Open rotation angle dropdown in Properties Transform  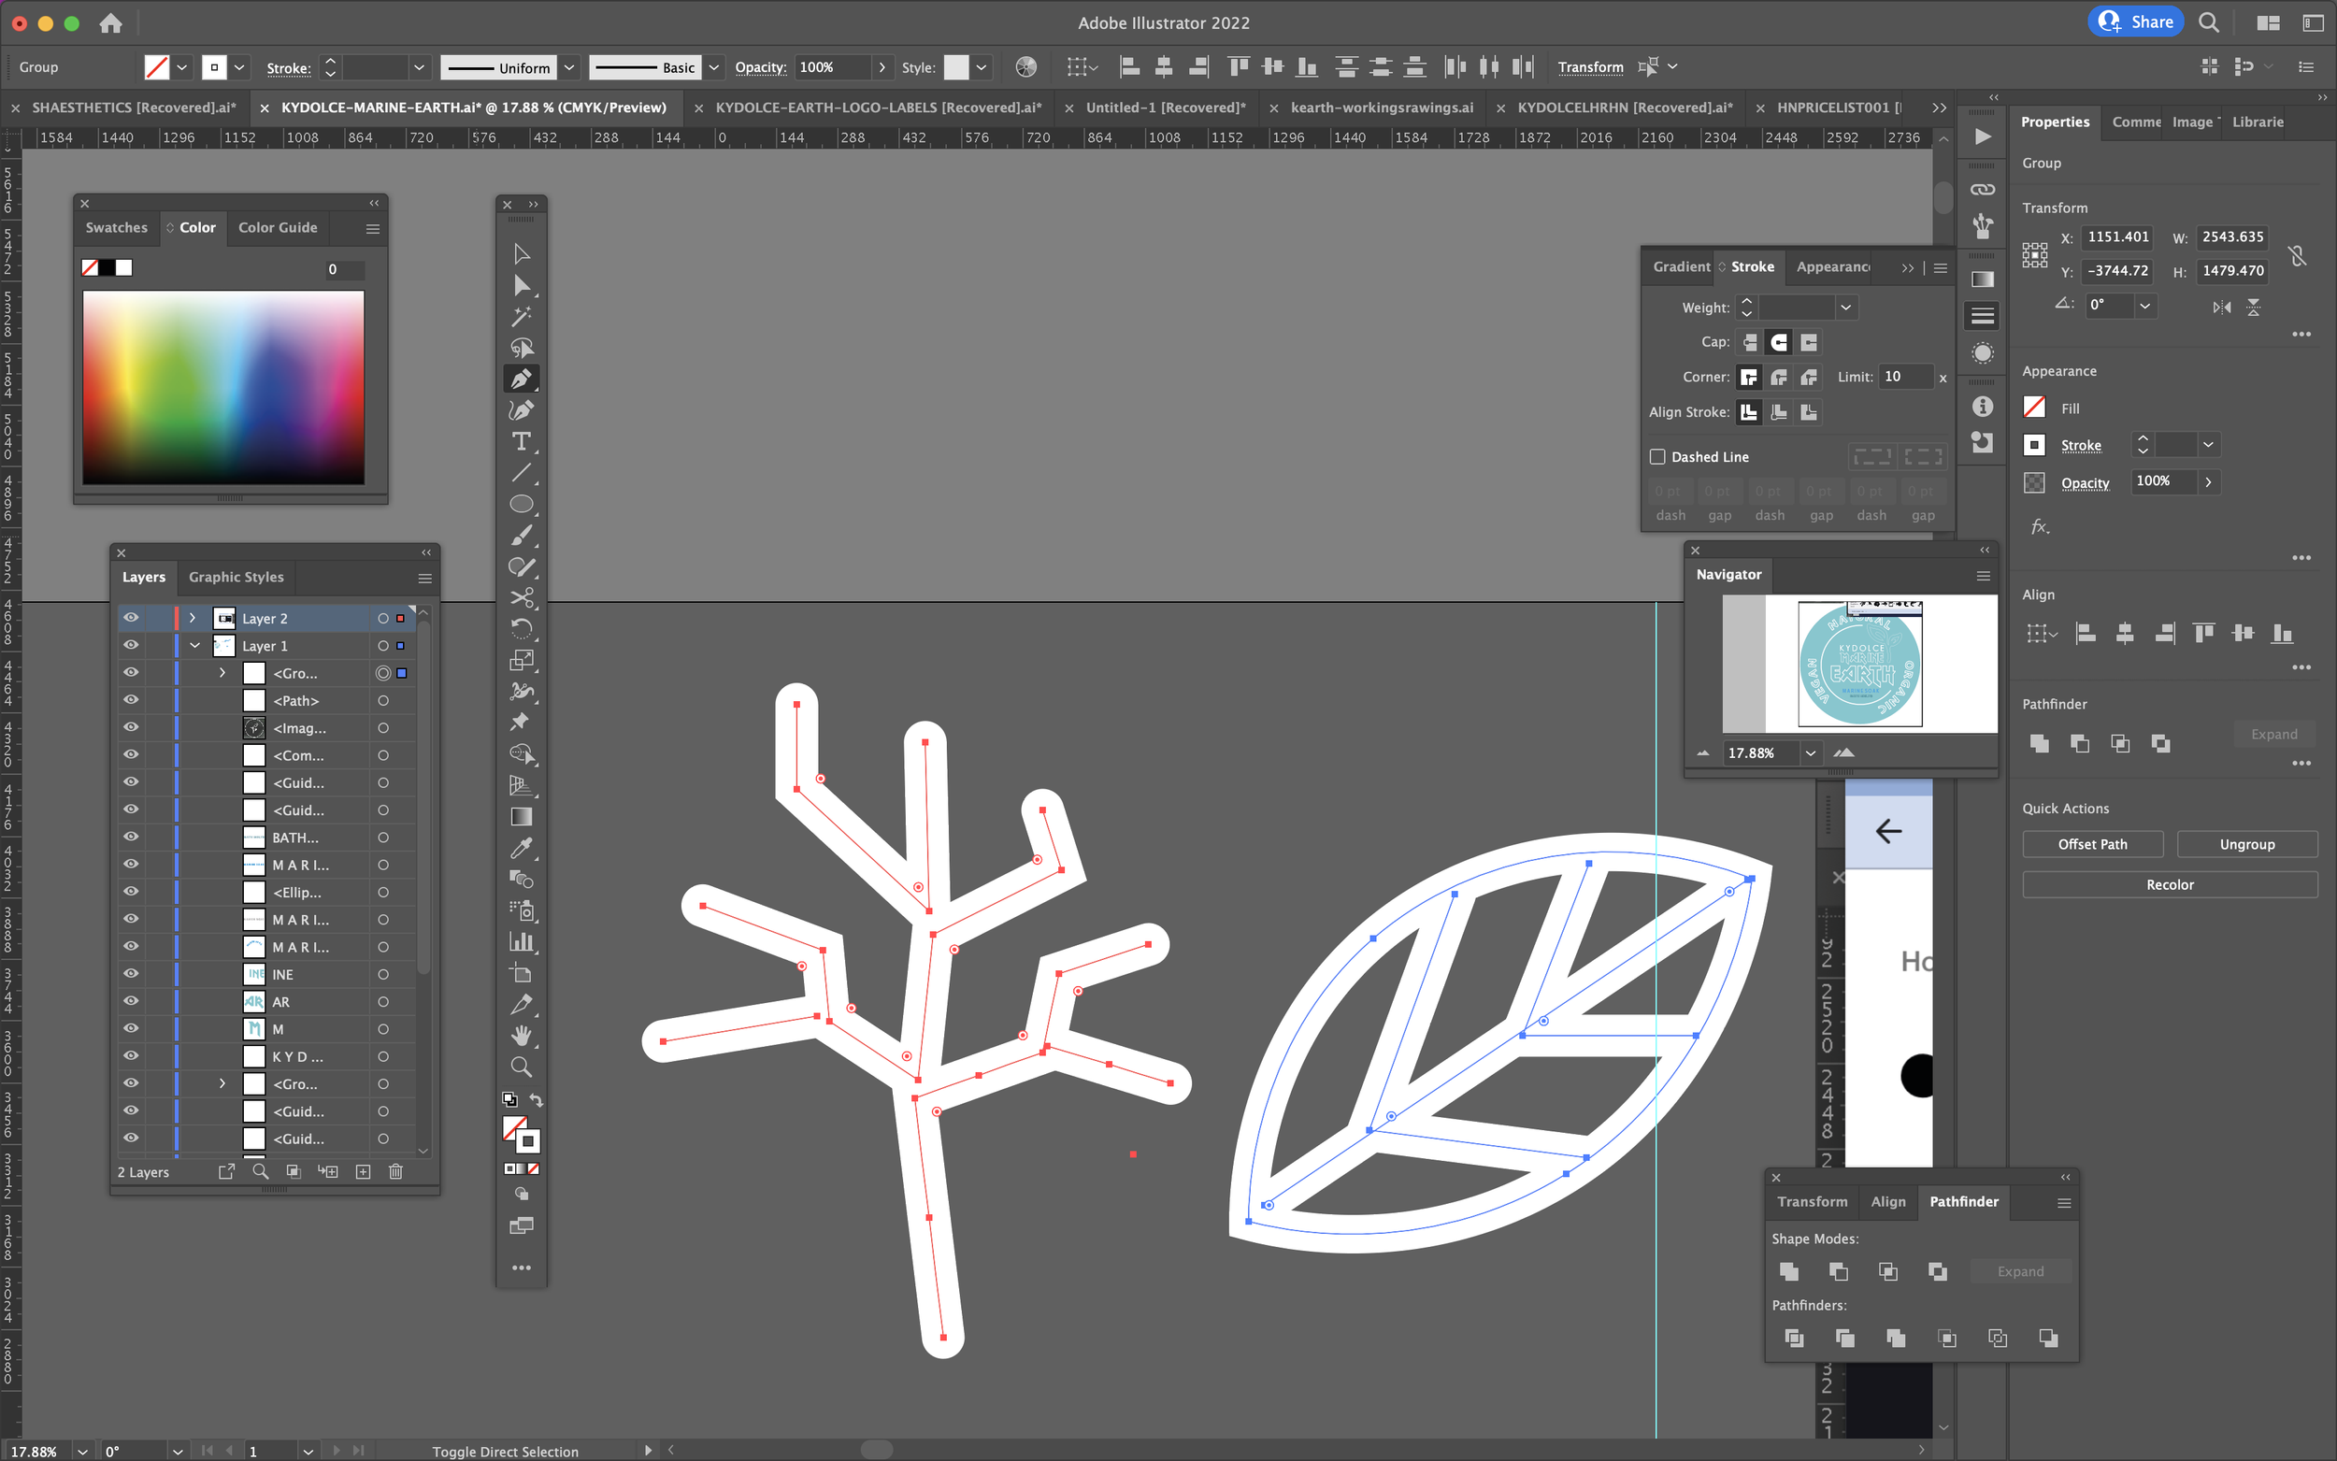click(2144, 306)
